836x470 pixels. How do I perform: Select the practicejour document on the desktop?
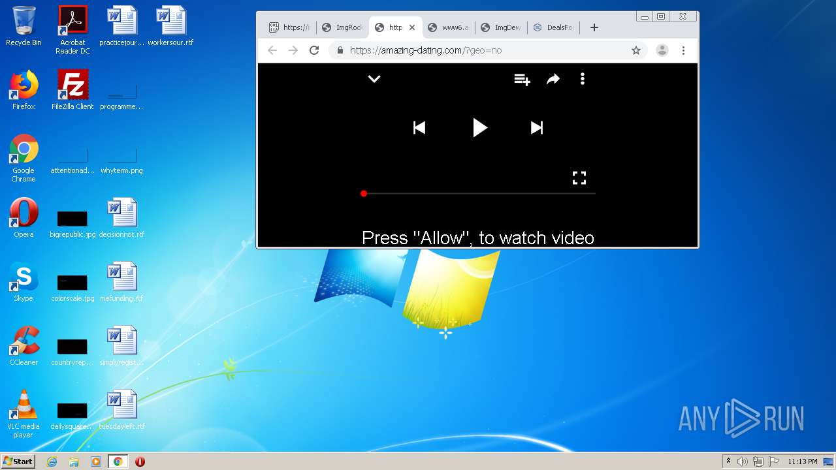pyautogui.click(x=121, y=26)
